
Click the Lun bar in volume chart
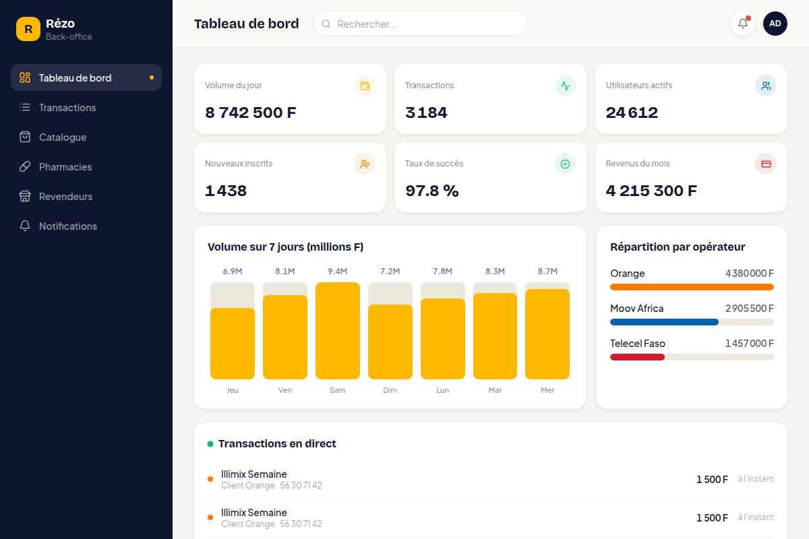[x=443, y=339]
